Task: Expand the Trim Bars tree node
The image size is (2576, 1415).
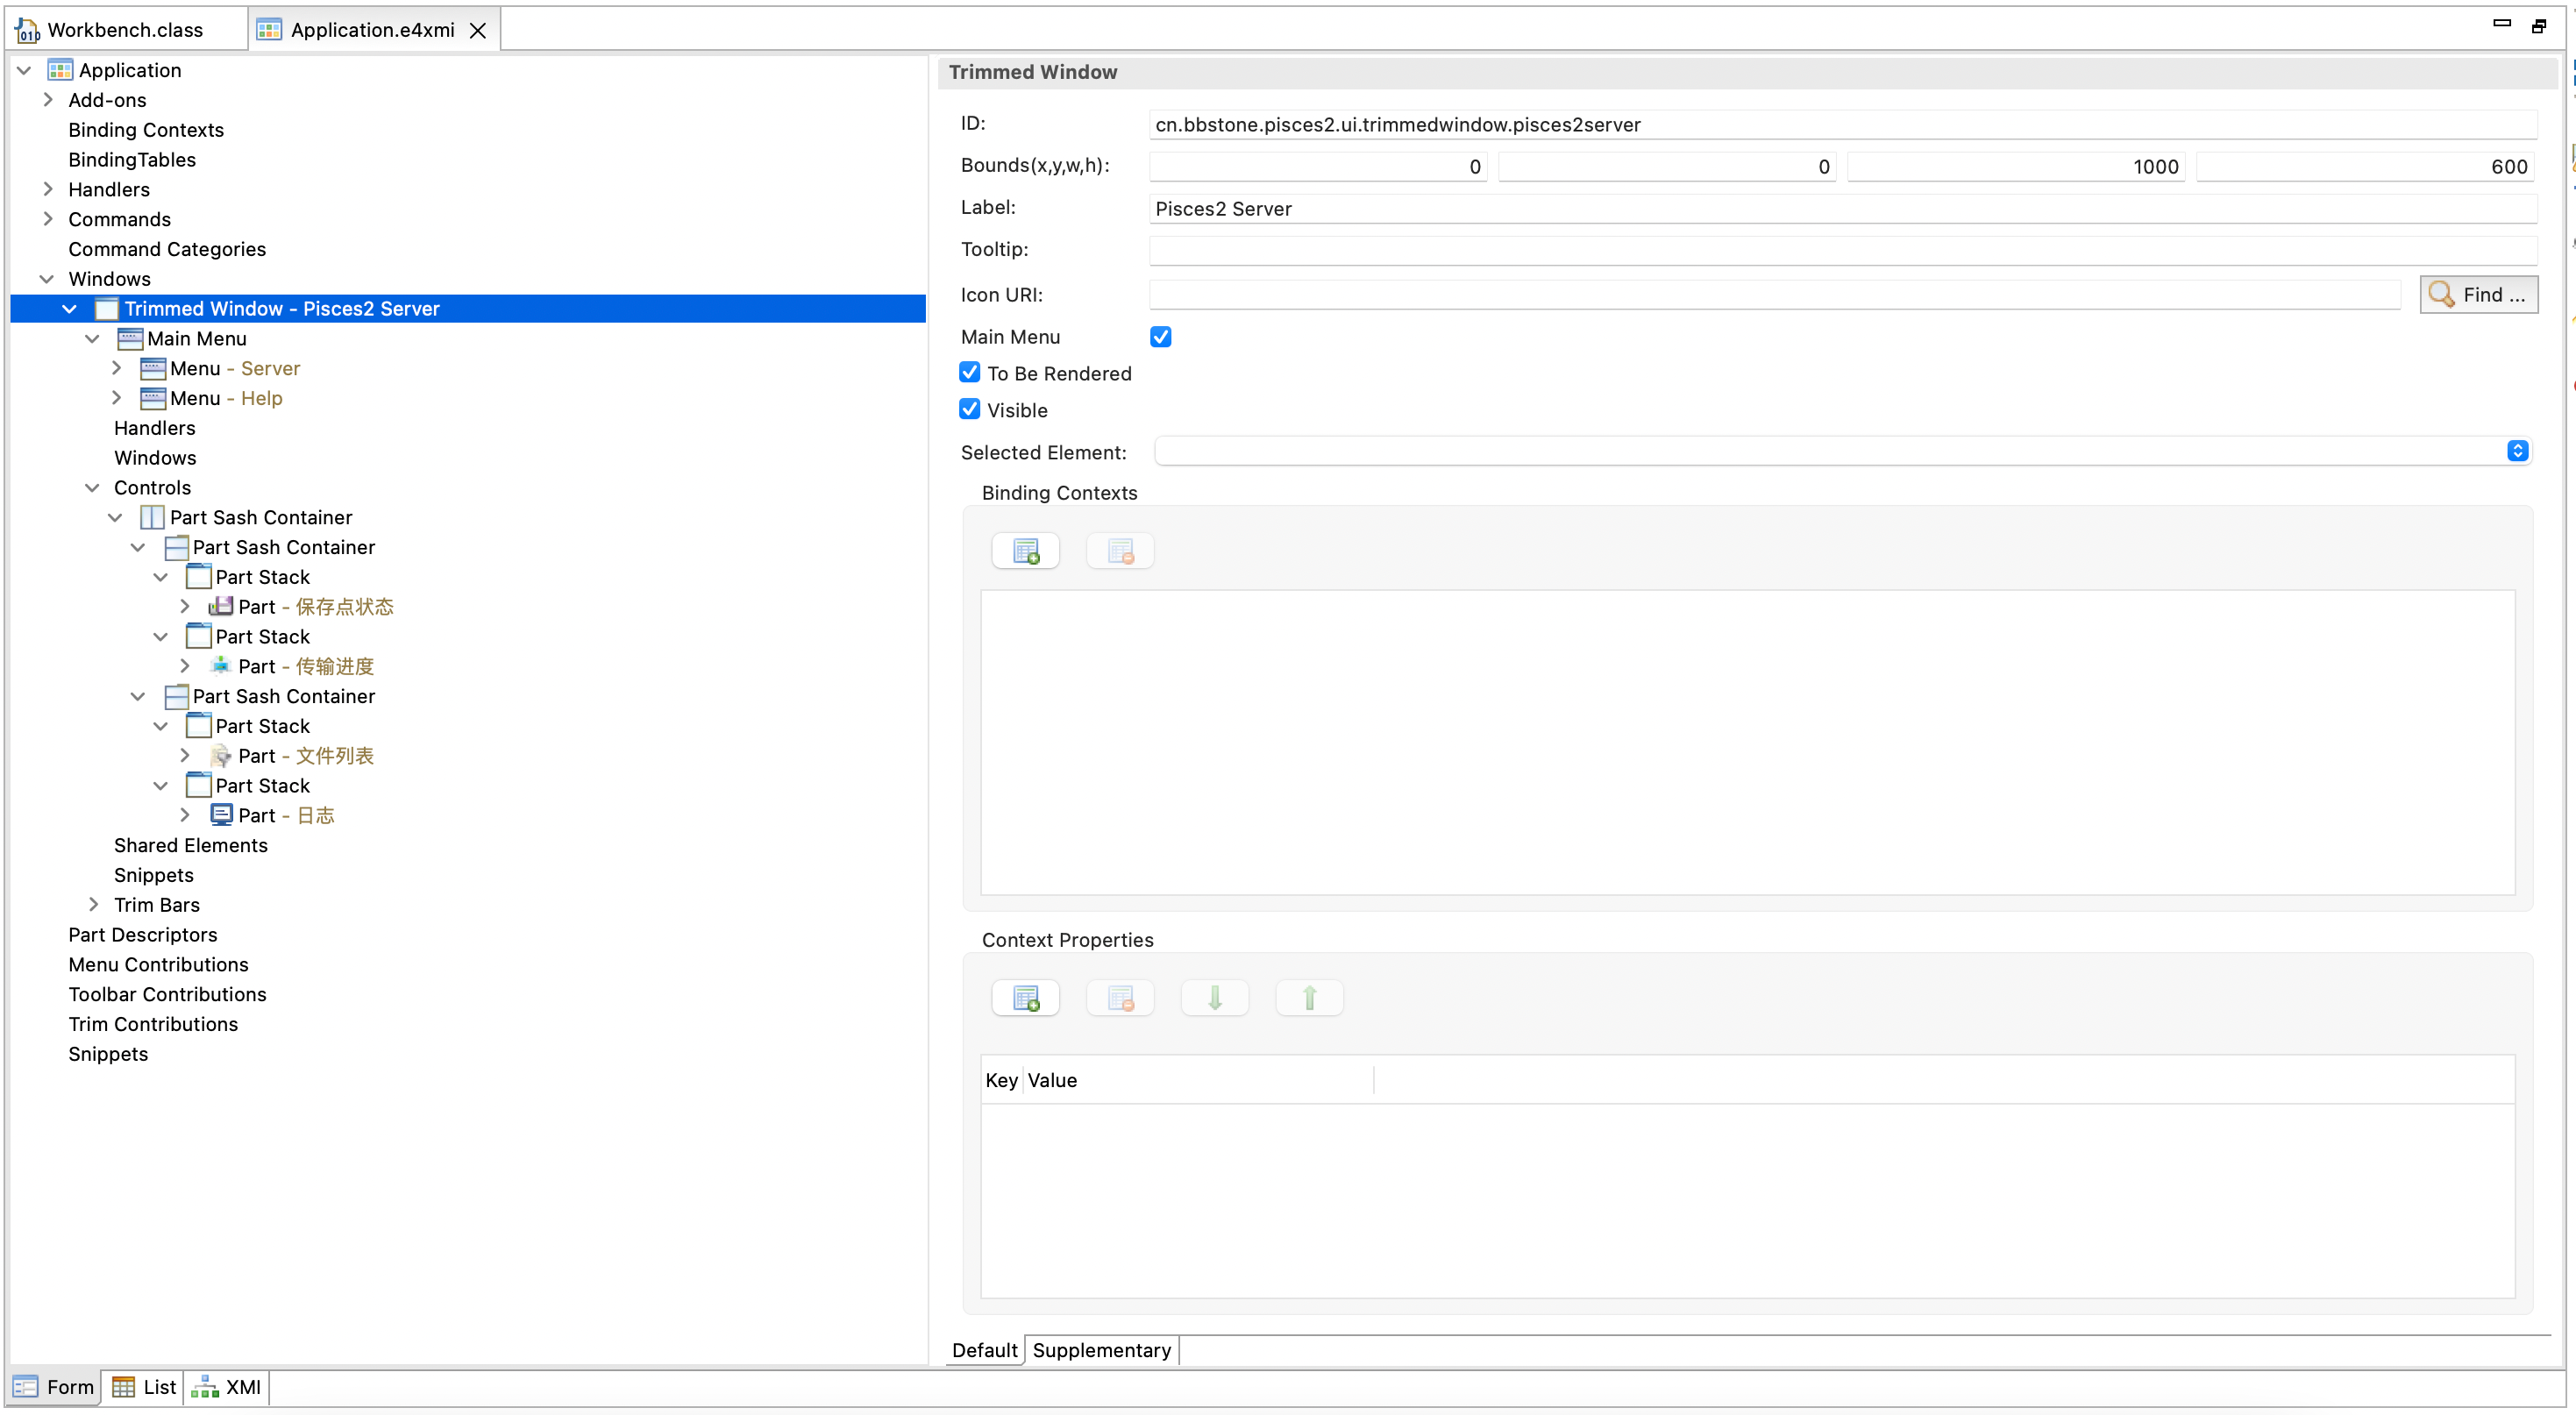Action: pos(93,904)
